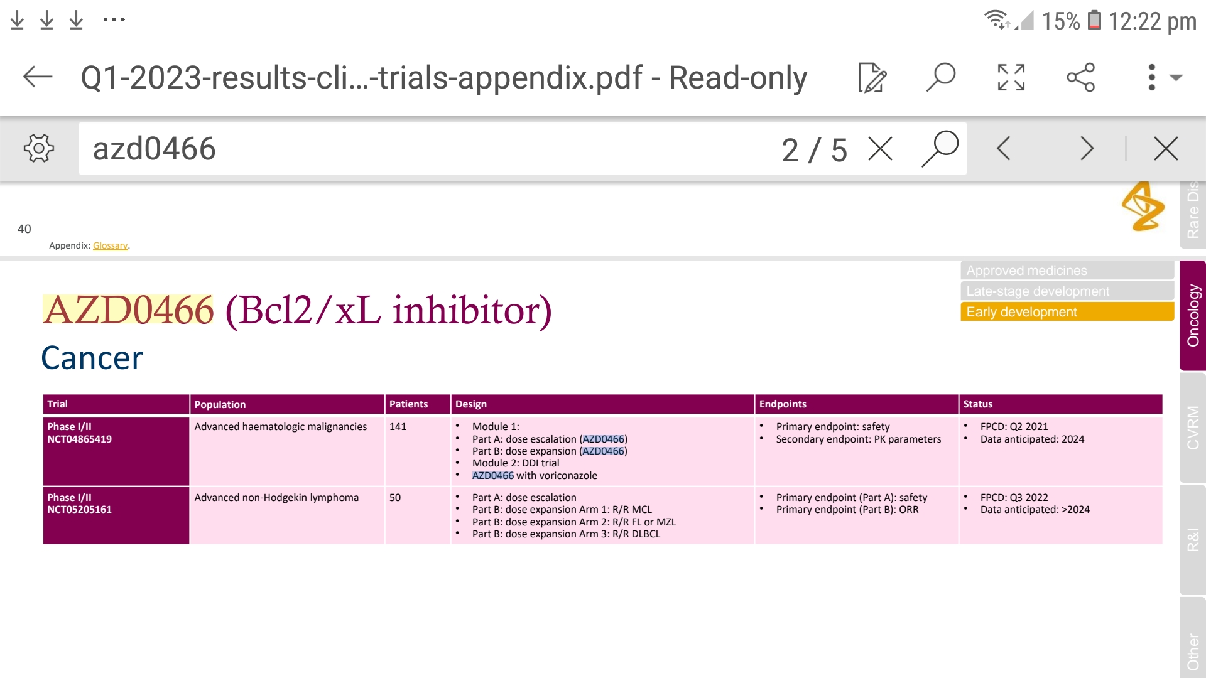Image resolution: width=1206 pixels, height=678 pixels.
Task: Select the Late-stage development tab
Action: [x=1067, y=291]
